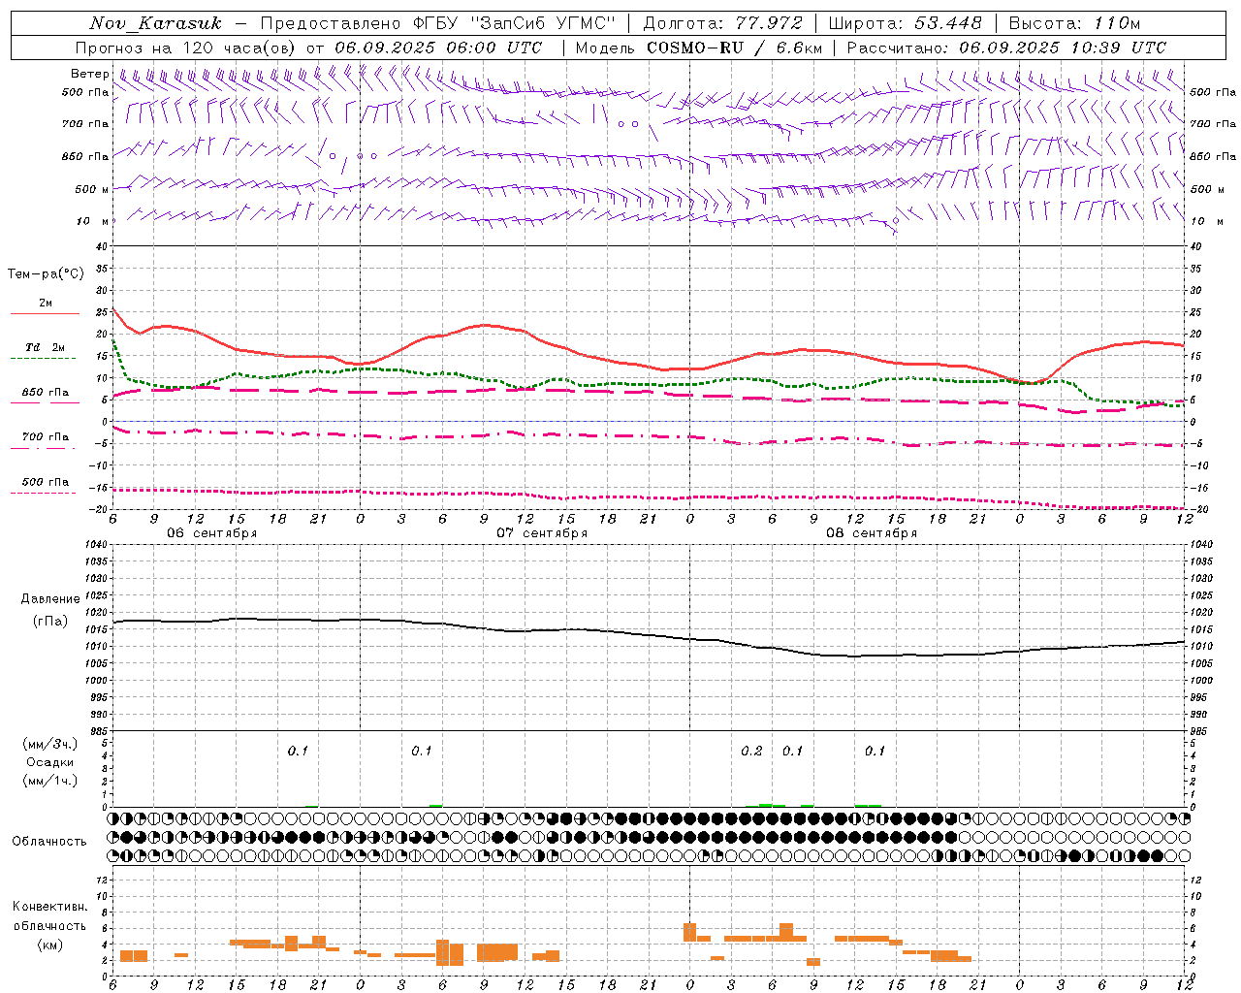Click the "06 сентября" date label
This screenshot has height=993, width=1241.
(x=212, y=533)
